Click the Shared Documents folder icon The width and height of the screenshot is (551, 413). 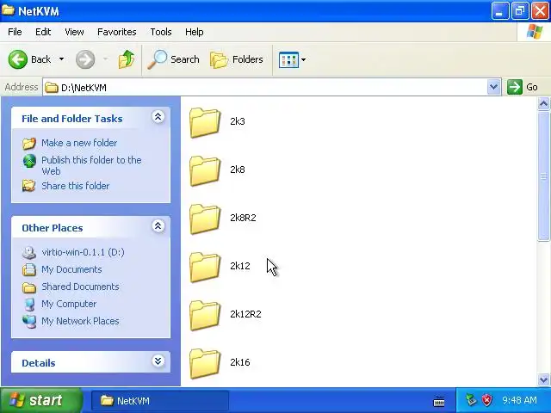pos(29,287)
